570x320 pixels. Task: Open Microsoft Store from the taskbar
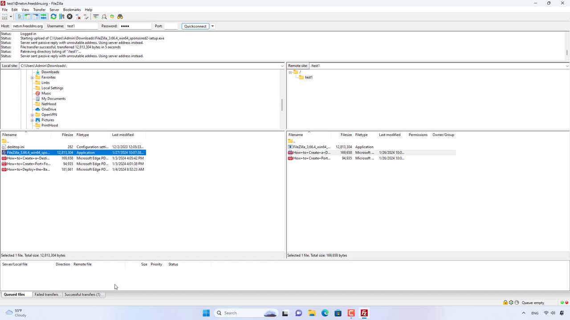click(x=338, y=313)
